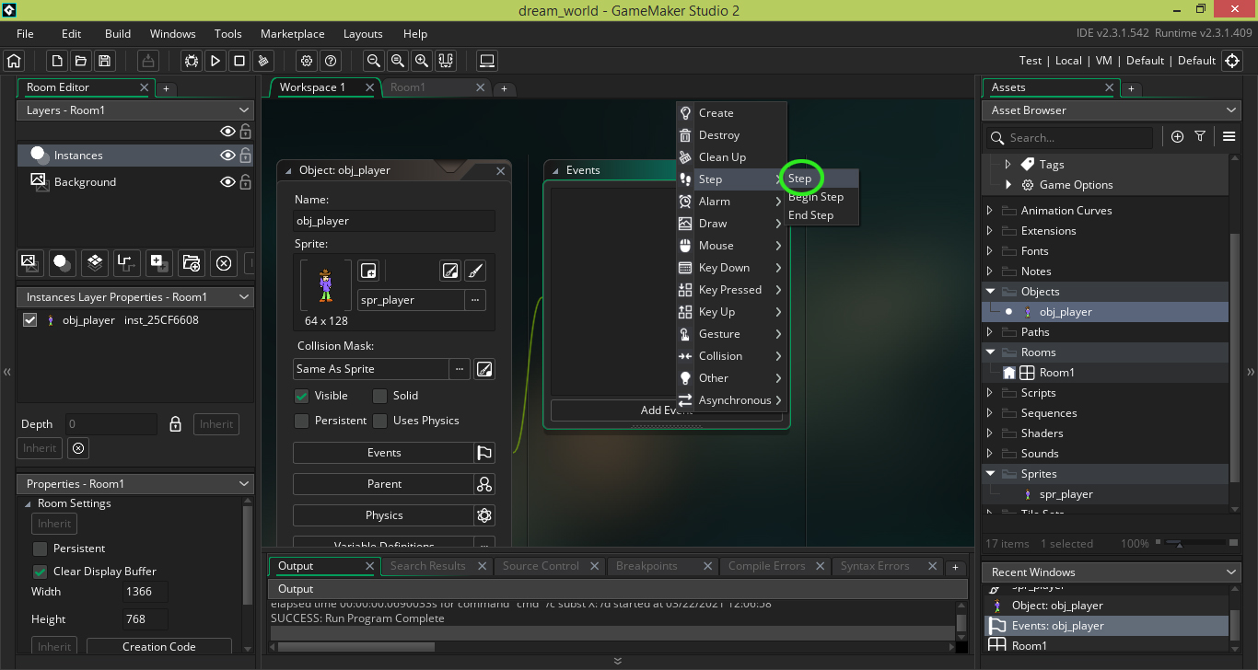Click the object's Events button
Viewport: 1258px width, 670px height.
(384, 453)
